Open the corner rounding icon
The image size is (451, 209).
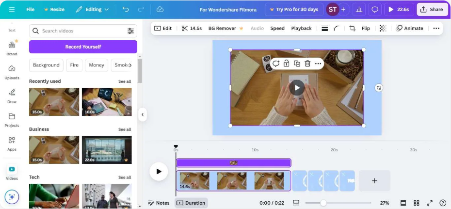(x=337, y=28)
